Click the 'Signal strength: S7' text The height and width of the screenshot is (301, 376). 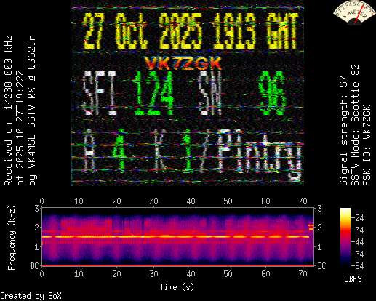click(343, 131)
